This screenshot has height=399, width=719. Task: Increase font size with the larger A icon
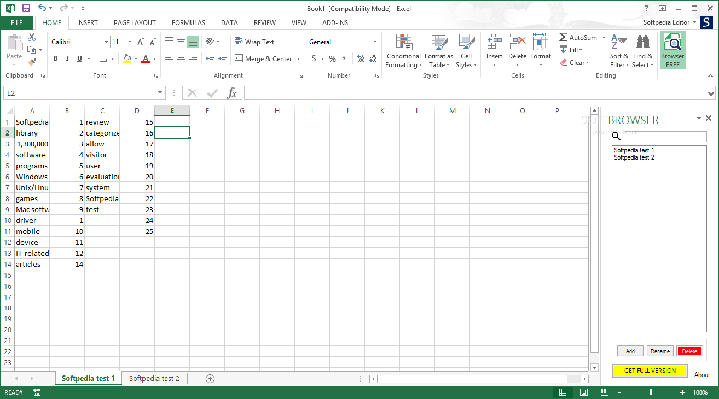click(141, 42)
